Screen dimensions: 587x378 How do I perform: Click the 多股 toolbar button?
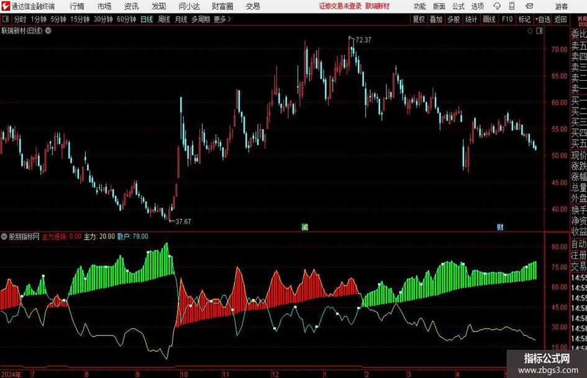(453, 19)
